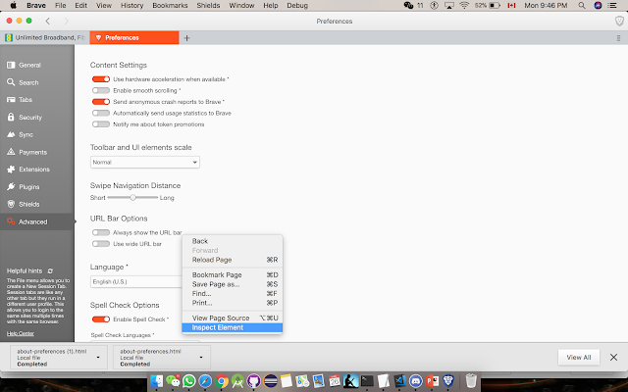
Task: Toggle notify me about token promotions
Action: click(101, 124)
